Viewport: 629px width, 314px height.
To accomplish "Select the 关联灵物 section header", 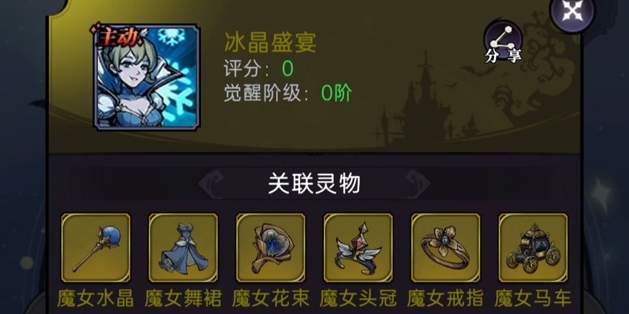I will click(x=314, y=184).
